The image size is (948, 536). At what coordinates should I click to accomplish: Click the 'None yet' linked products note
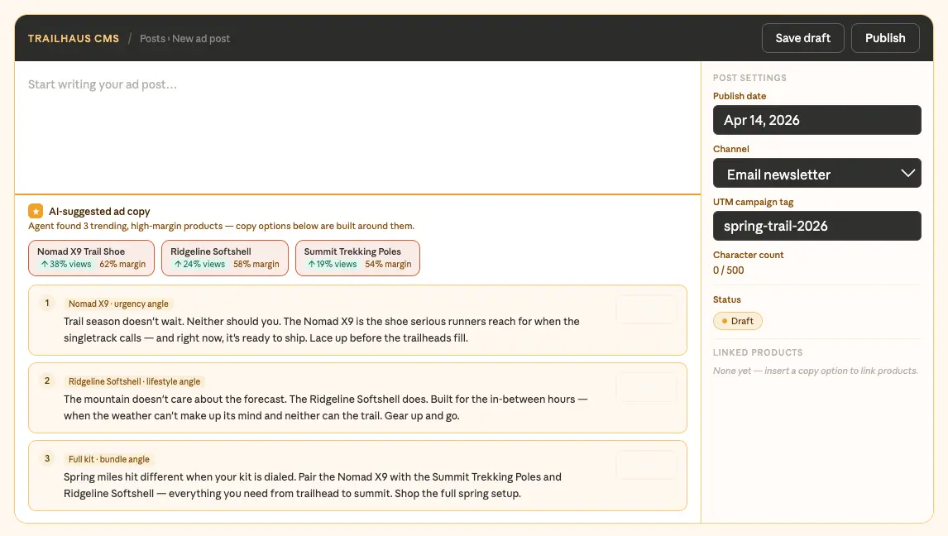pos(815,371)
